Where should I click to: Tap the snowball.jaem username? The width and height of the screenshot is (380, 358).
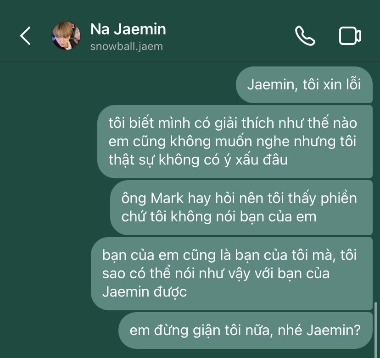tap(127, 46)
